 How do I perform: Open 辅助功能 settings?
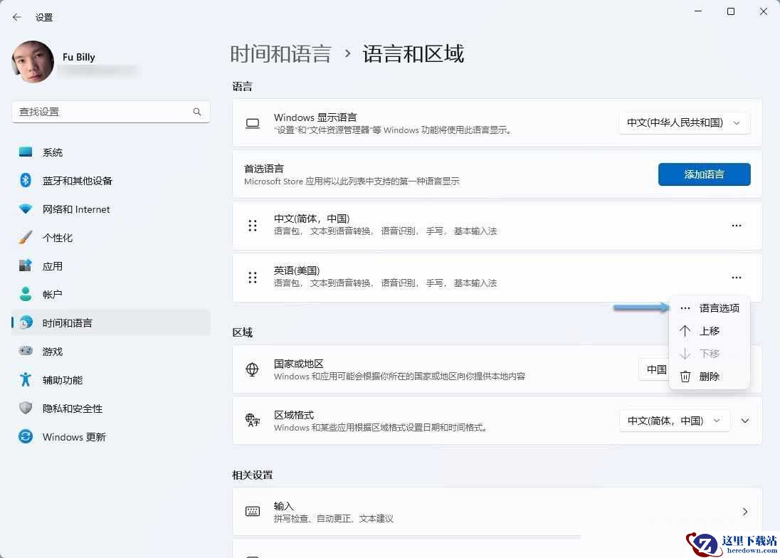click(110, 380)
